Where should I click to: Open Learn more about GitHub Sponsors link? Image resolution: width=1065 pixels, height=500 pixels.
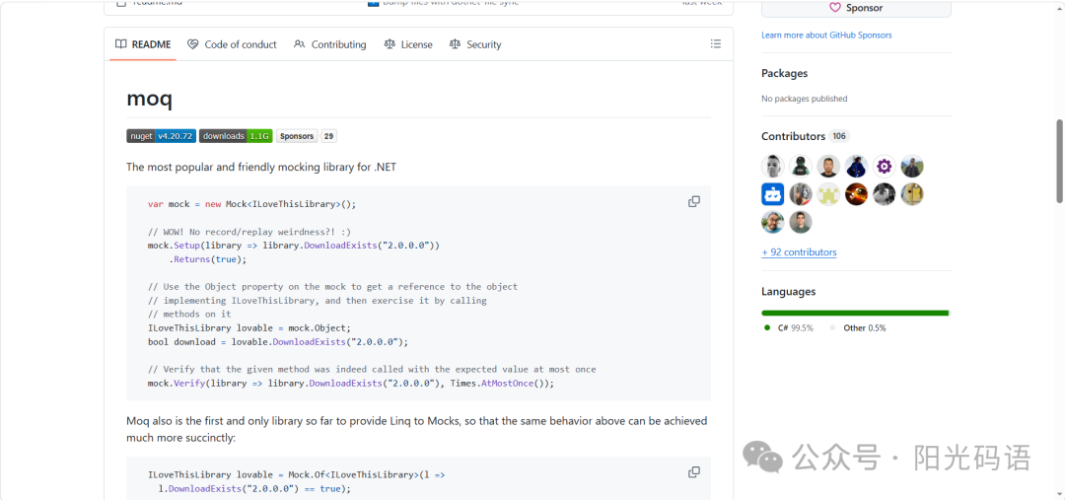click(826, 35)
